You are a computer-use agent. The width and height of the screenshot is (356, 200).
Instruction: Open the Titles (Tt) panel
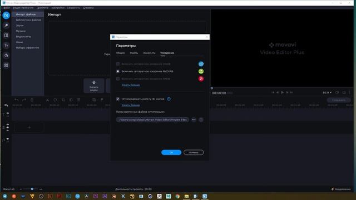(x=6, y=46)
